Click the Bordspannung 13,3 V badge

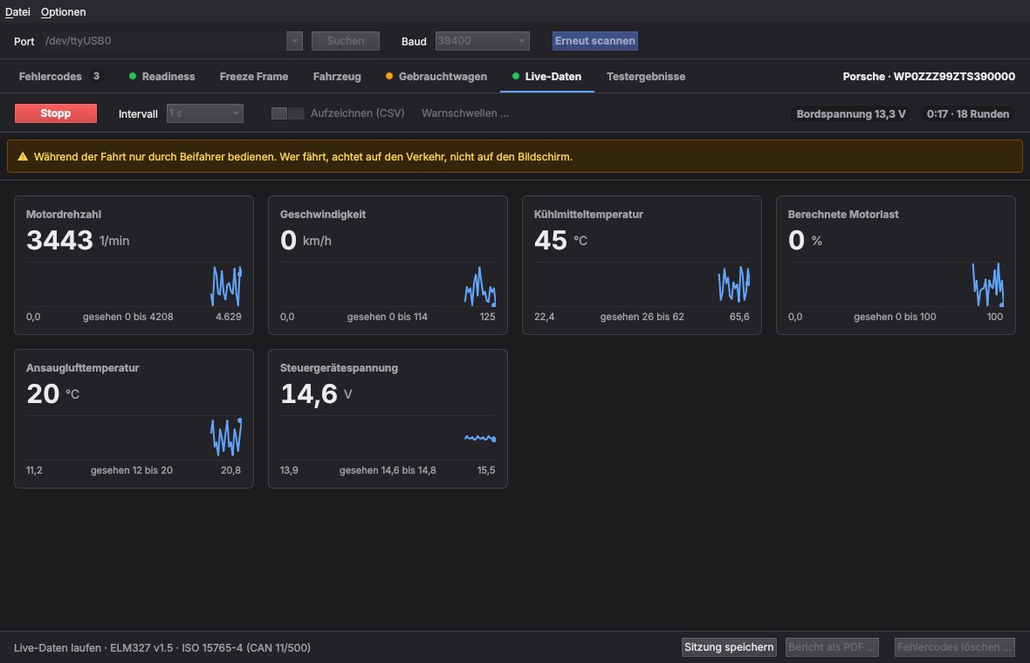[851, 114]
